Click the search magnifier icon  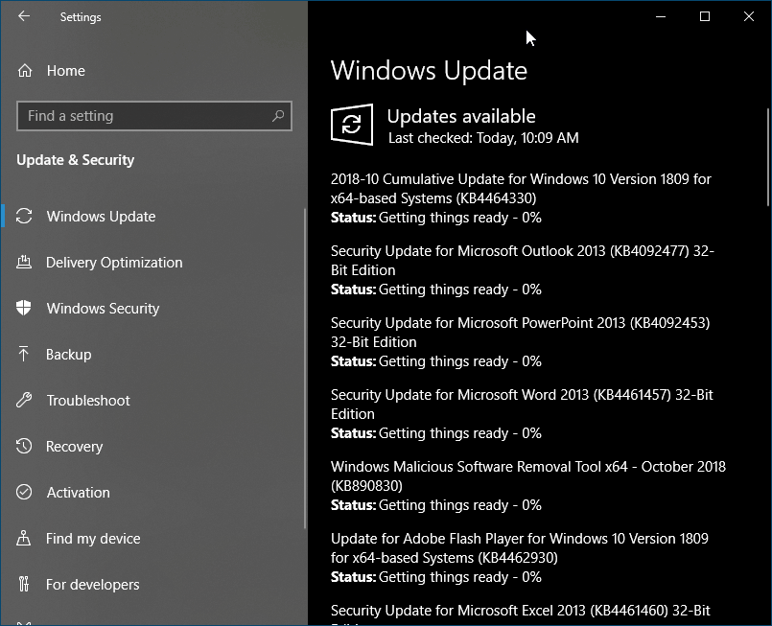tap(278, 116)
